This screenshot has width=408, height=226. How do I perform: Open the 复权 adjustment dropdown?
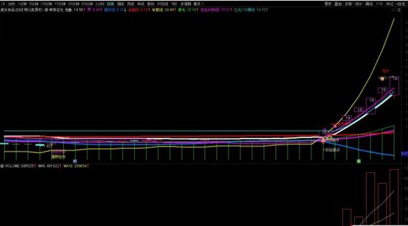pos(327,4)
